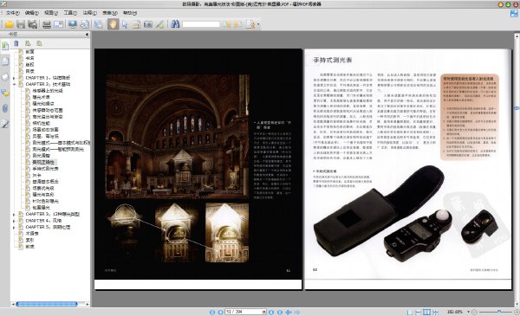Click the printer icon in toolbar
Viewport: 520px width, 316px height.
47,24
